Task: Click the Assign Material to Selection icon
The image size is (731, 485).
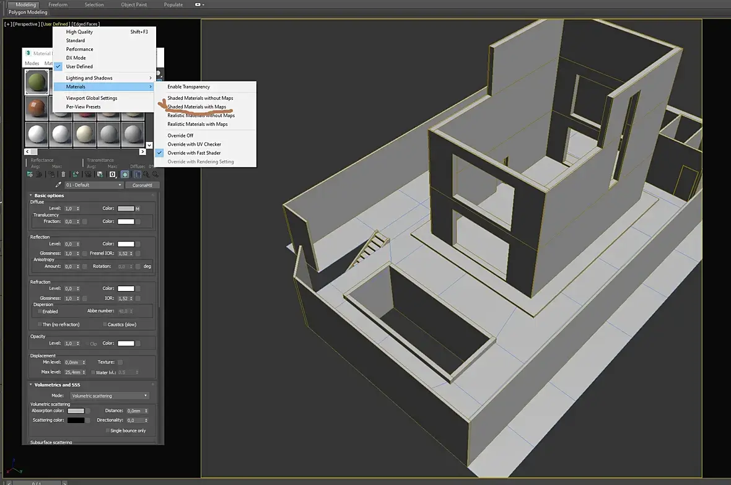Action: click(51, 175)
